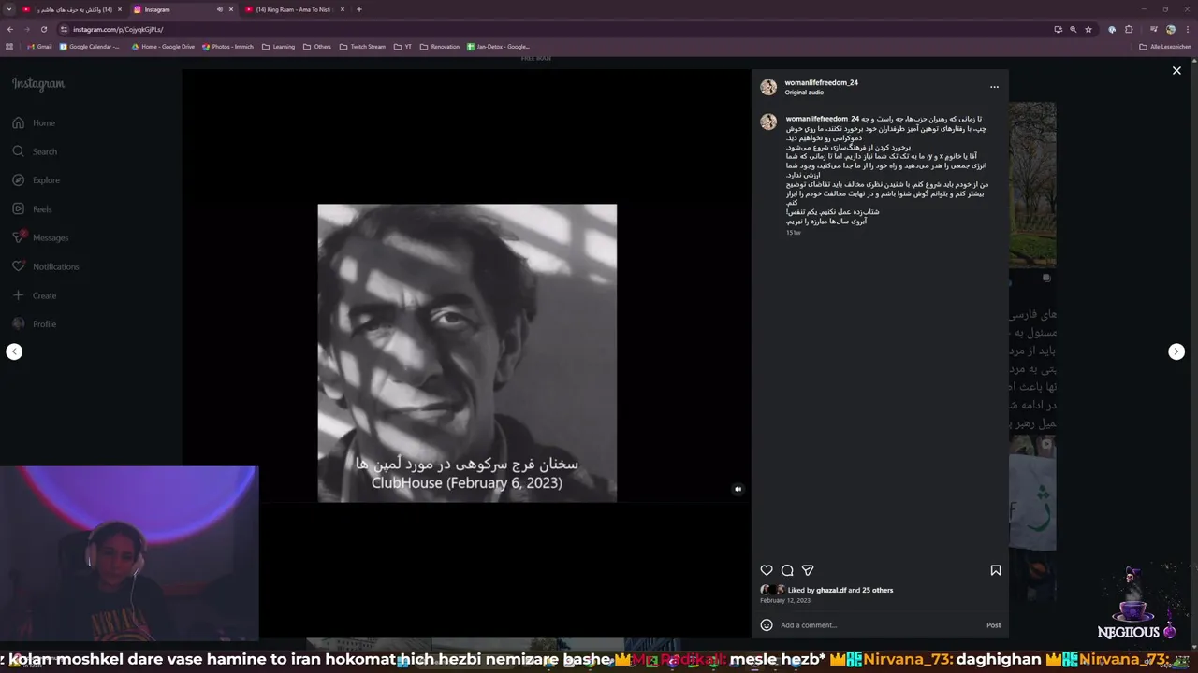Share the post via paper plane icon
Screen dimensions: 1198x673
click(x=808, y=570)
